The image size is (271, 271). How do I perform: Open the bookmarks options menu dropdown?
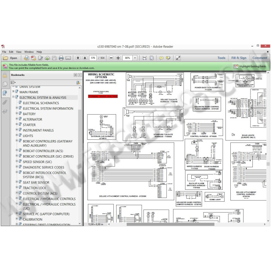point(13,82)
